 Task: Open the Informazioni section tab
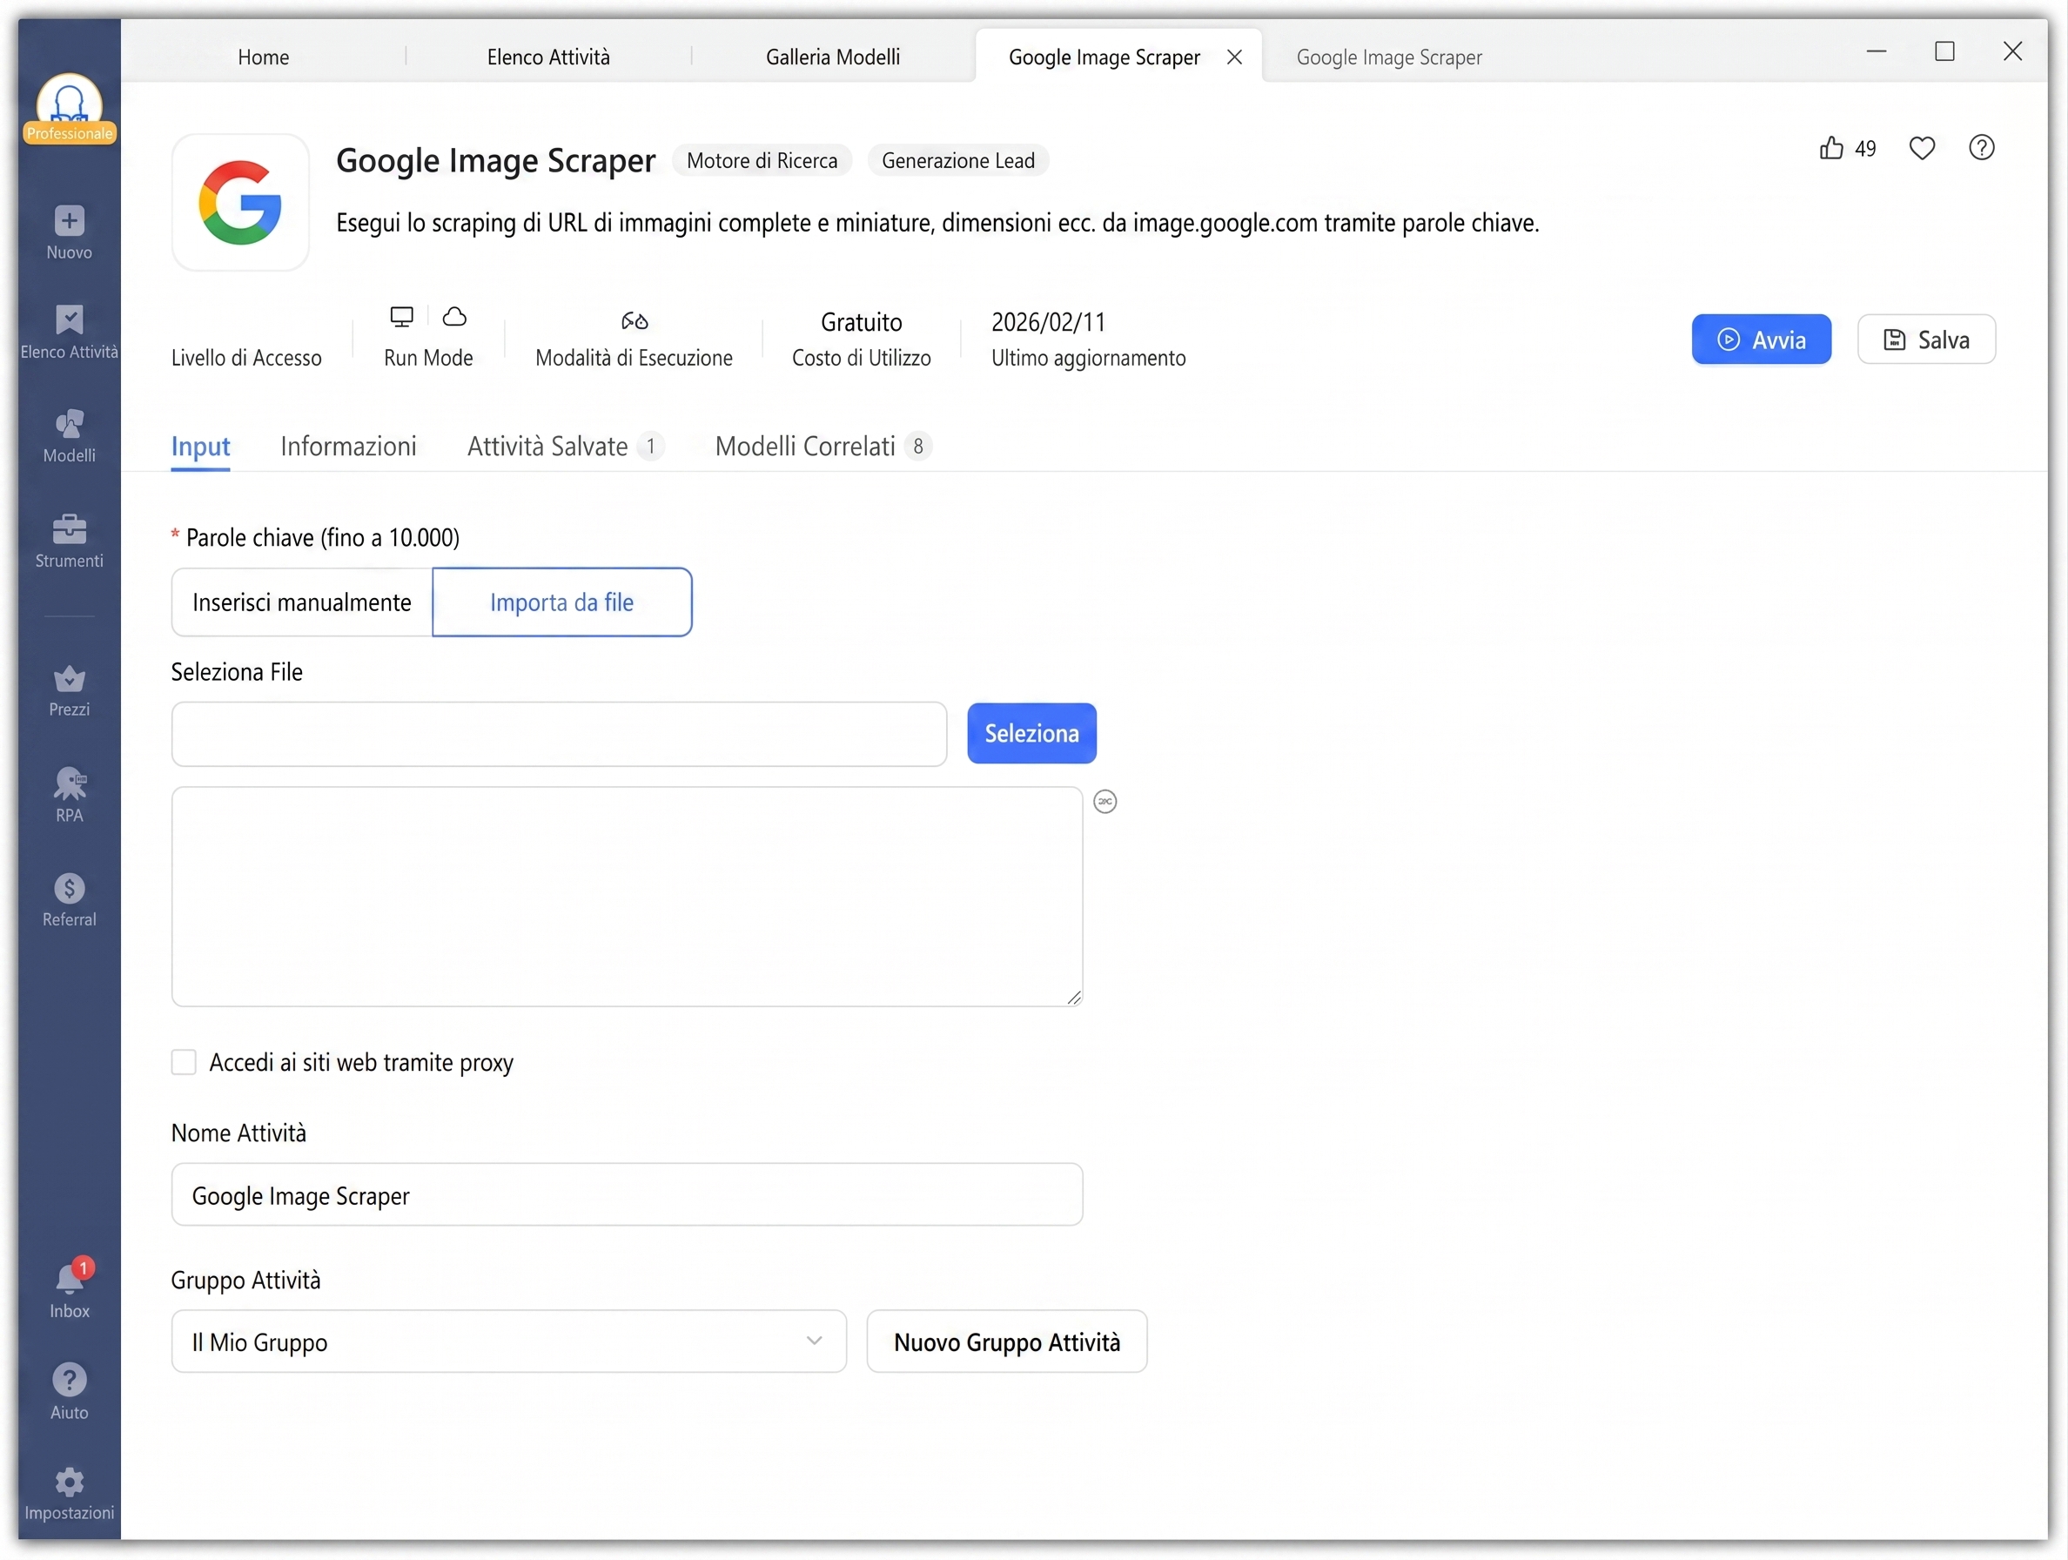point(349,447)
